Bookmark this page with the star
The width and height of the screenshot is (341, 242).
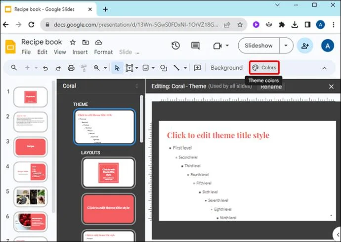tap(240, 25)
